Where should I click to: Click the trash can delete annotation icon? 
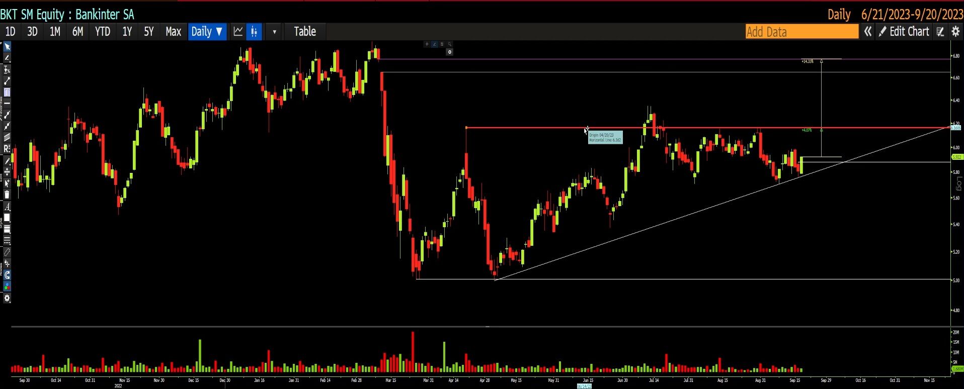[7, 194]
